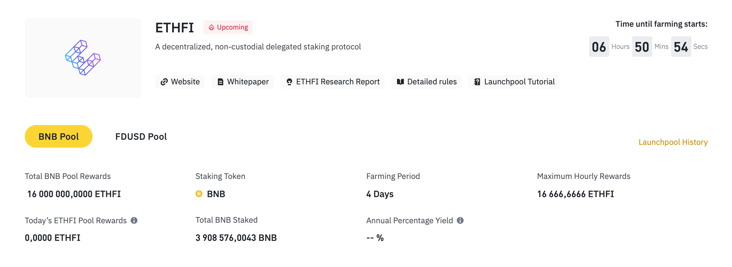This screenshot has height=267, width=732.
Task: Select the BNB Pool tab
Action: click(59, 137)
